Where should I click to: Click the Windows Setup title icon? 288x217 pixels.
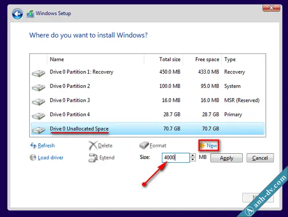[30, 14]
